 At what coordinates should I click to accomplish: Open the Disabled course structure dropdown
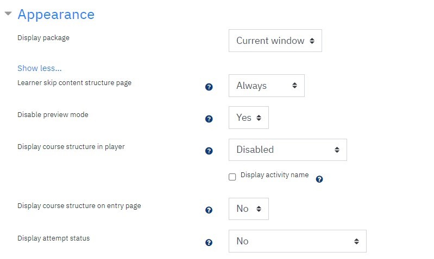click(x=287, y=150)
